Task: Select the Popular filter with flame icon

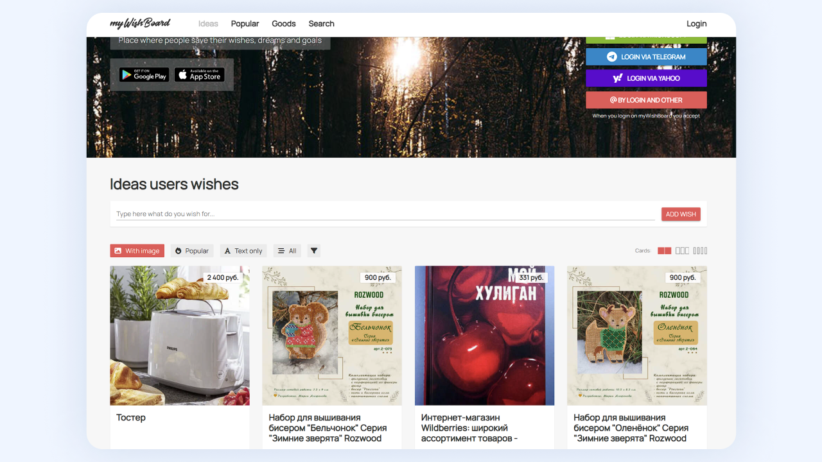Action: (192, 251)
